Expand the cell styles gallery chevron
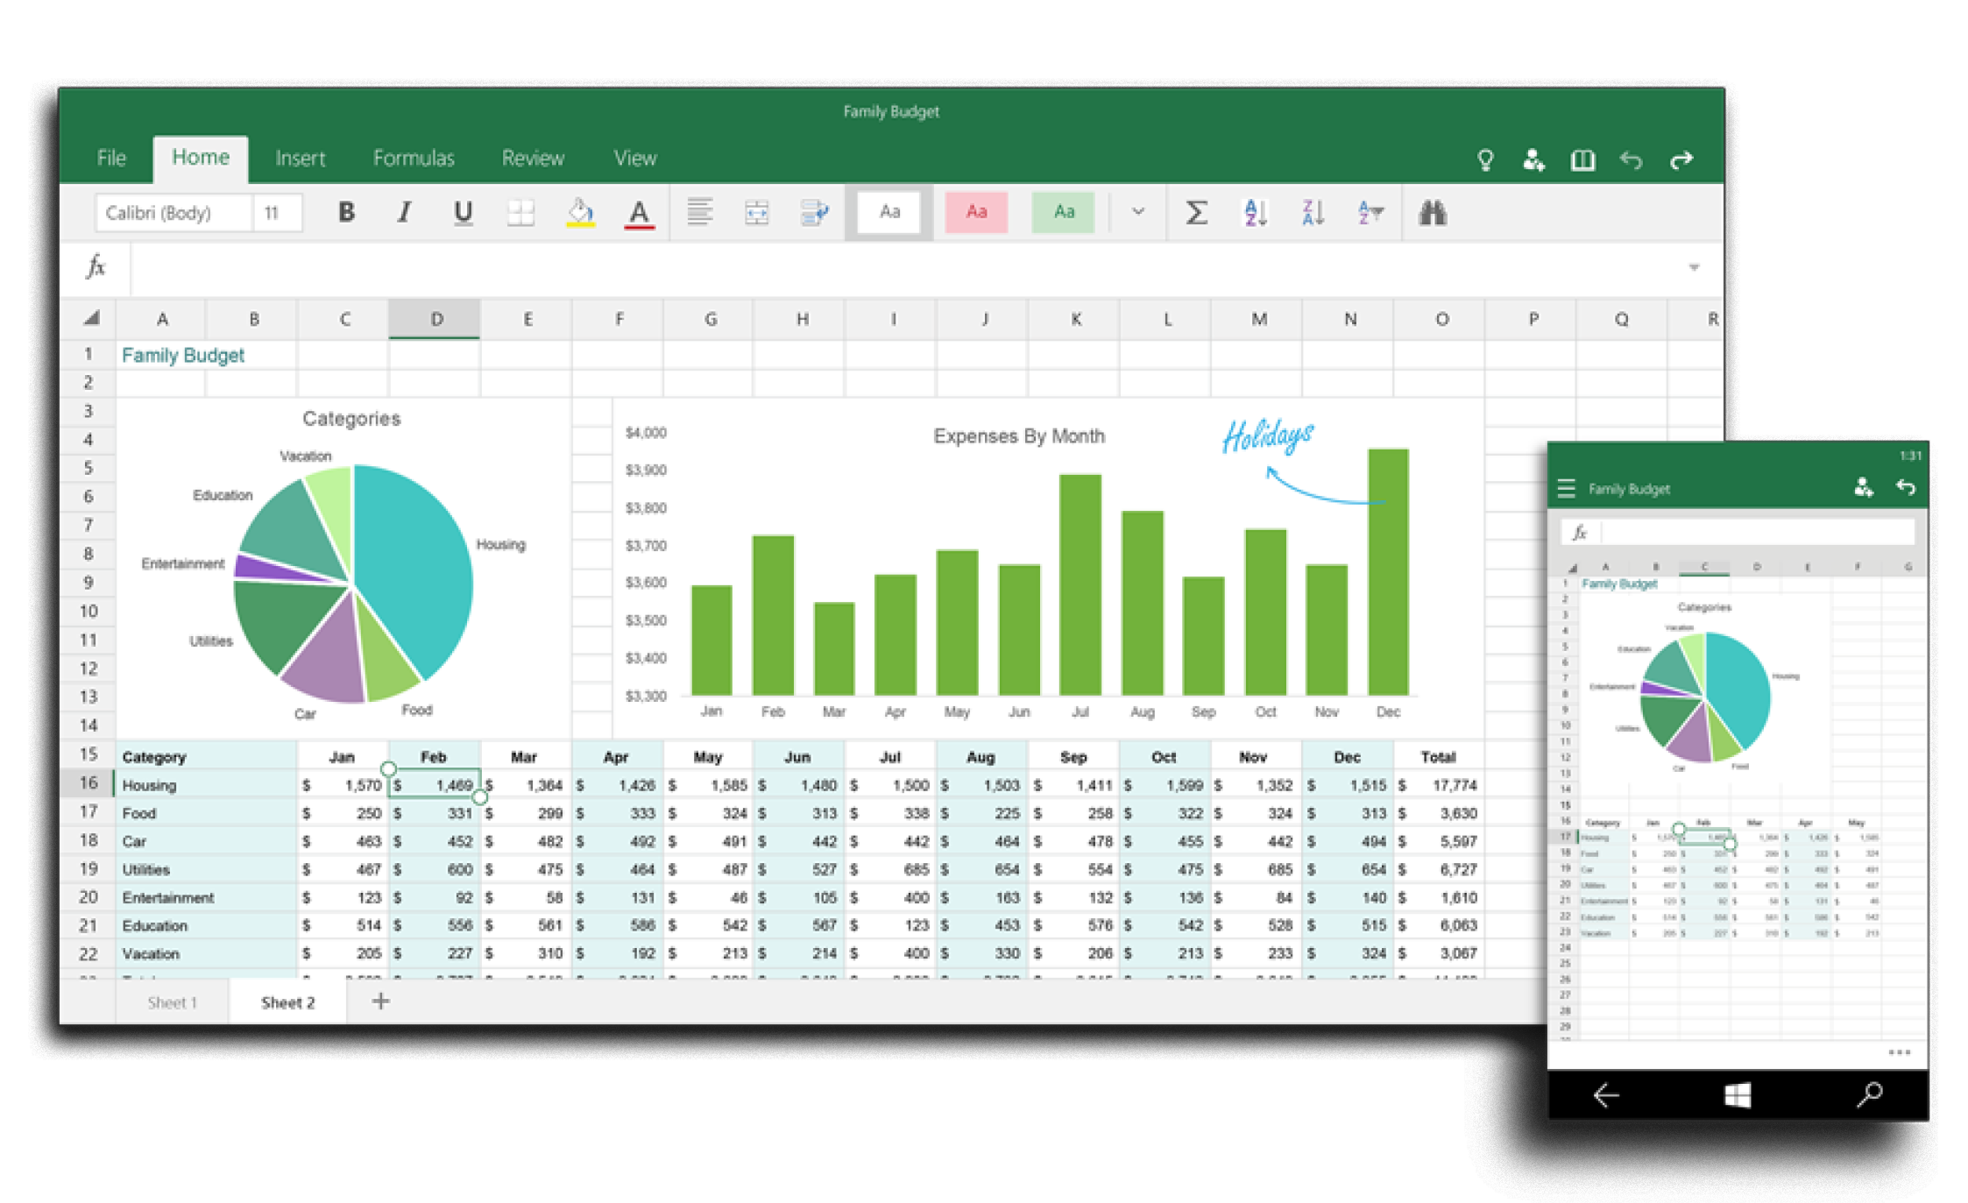The width and height of the screenshot is (1968, 1203). click(1137, 212)
